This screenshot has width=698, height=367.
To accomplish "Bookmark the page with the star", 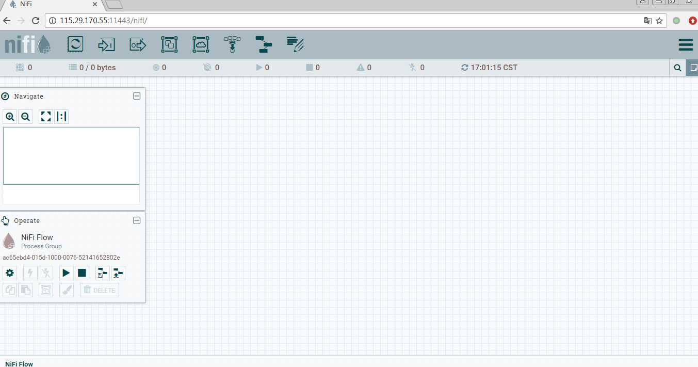I will point(659,21).
